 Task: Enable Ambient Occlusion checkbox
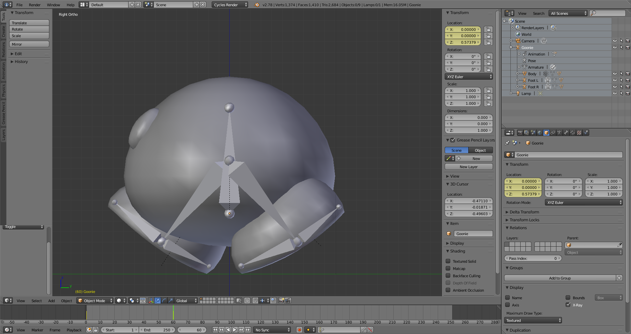448,290
